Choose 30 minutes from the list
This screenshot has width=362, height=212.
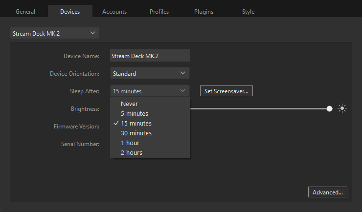(150, 133)
